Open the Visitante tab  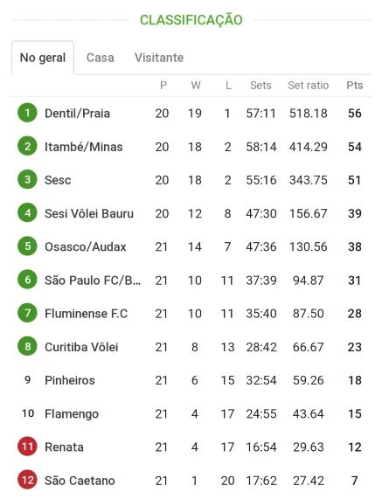pos(159,58)
